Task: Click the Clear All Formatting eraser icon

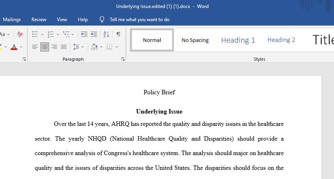Action: 20,34
